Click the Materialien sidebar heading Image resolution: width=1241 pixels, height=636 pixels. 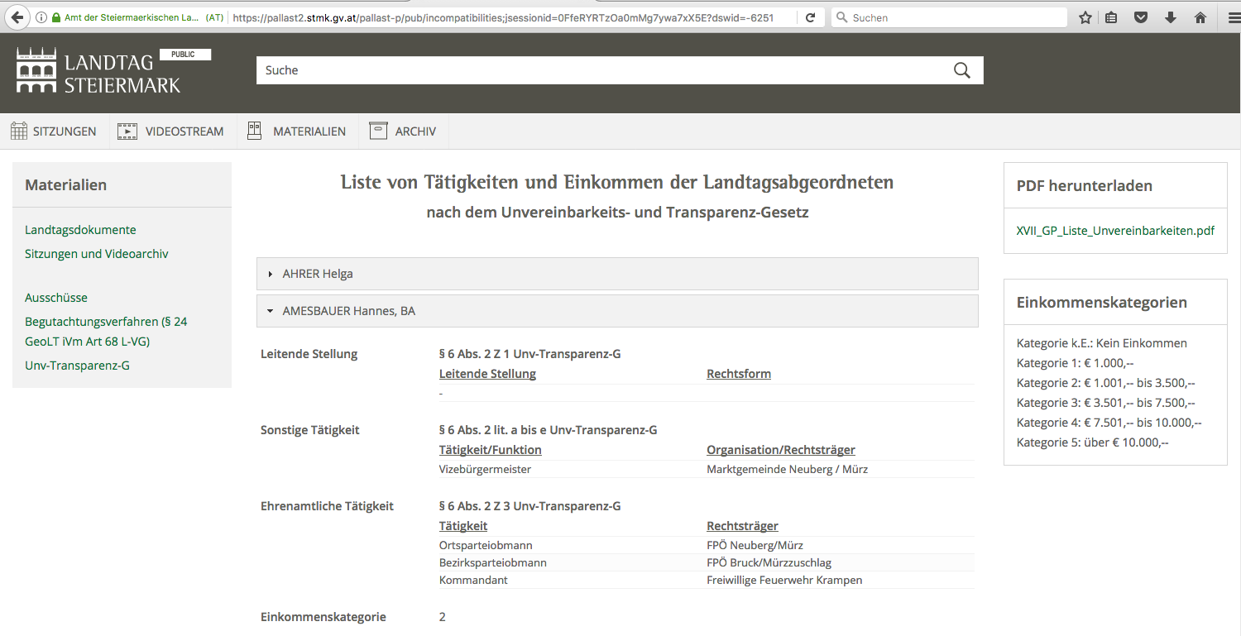(x=66, y=185)
